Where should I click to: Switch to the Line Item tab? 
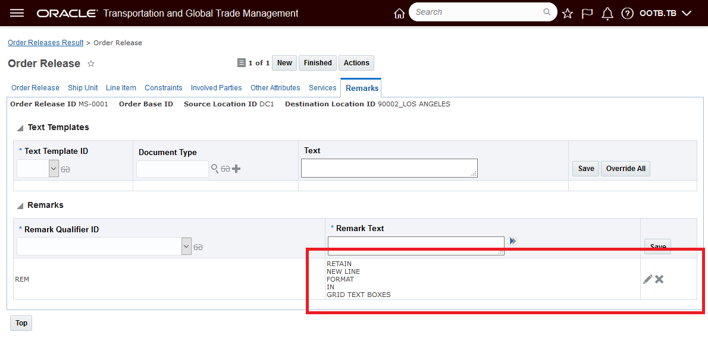(121, 88)
